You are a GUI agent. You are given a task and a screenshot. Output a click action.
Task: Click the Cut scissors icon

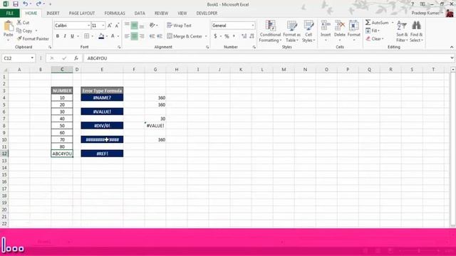click(19, 22)
